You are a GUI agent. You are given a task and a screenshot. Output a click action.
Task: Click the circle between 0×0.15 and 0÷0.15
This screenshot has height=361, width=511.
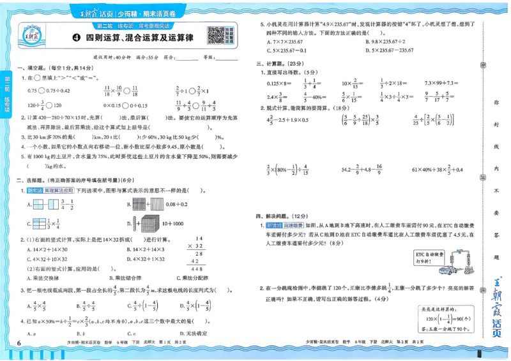click(x=125, y=106)
